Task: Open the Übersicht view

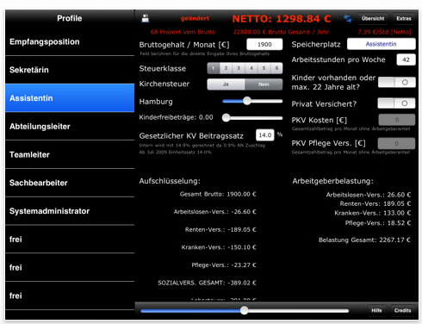Action: click(373, 18)
